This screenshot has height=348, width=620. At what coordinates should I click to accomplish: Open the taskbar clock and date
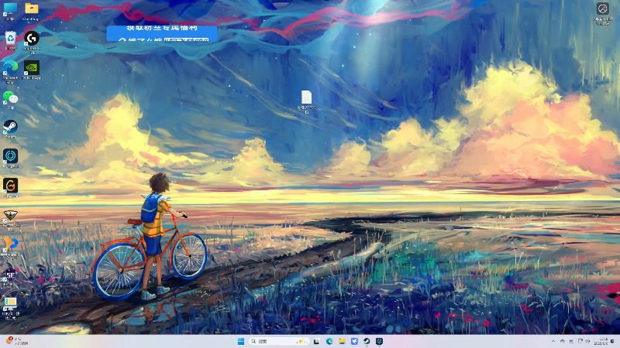[x=603, y=341]
